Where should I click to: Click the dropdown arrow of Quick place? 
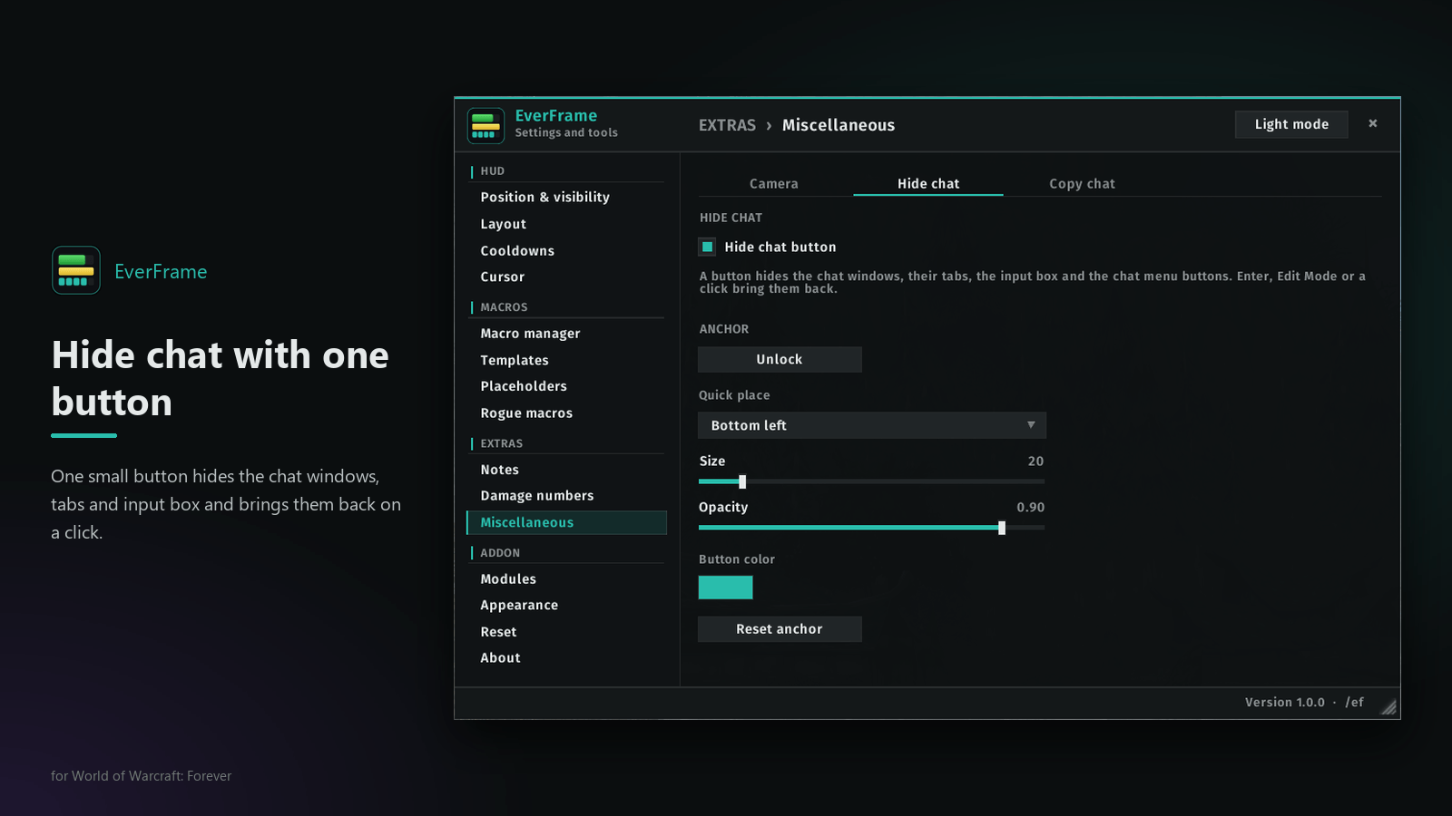click(x=1031, y=424)
